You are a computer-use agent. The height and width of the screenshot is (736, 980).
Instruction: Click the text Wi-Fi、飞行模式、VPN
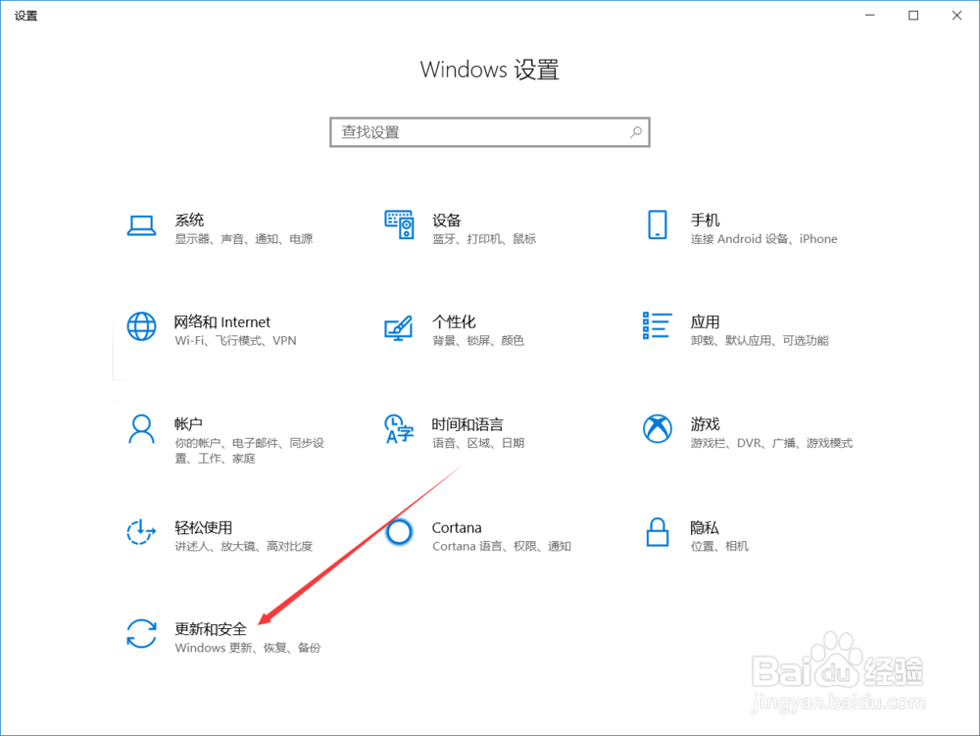(x=235, y=340)
